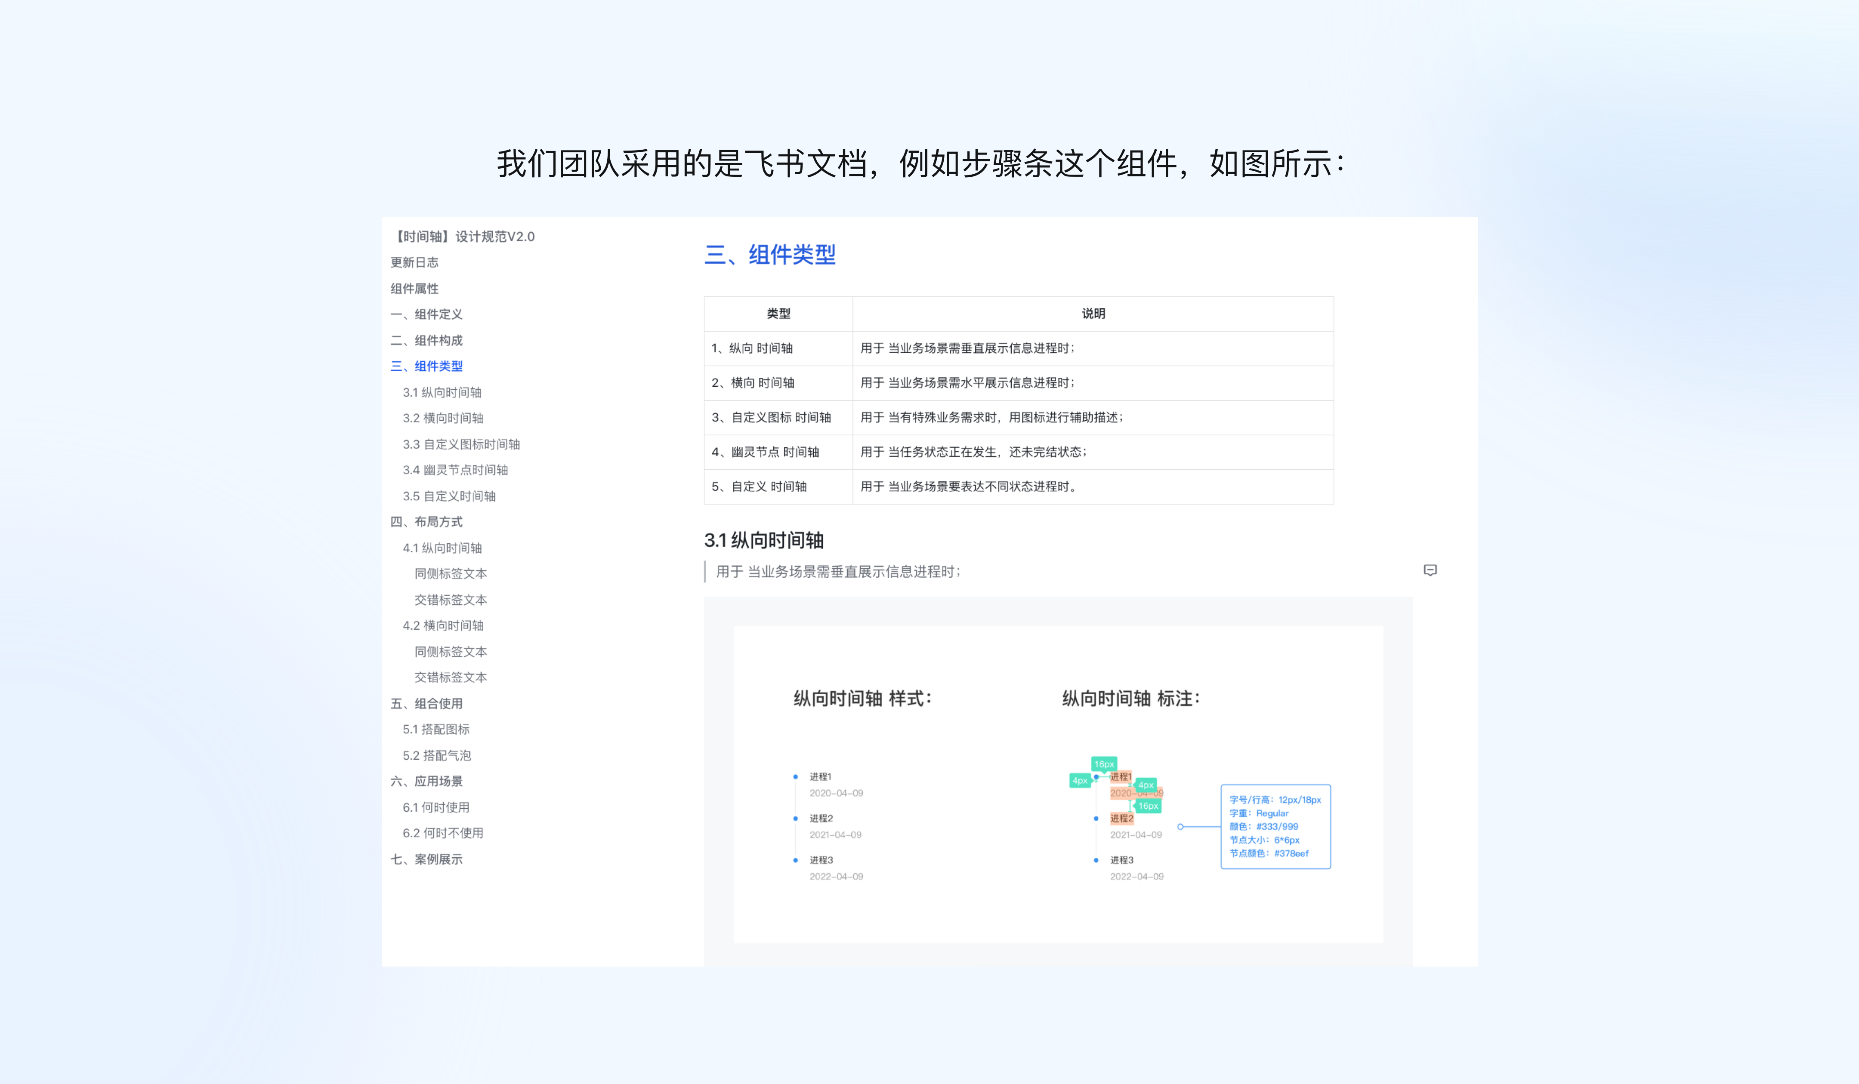
Task: Click description 用于 当业务场景需水平展示信息进程时
Action: (x=1093, y=383)
